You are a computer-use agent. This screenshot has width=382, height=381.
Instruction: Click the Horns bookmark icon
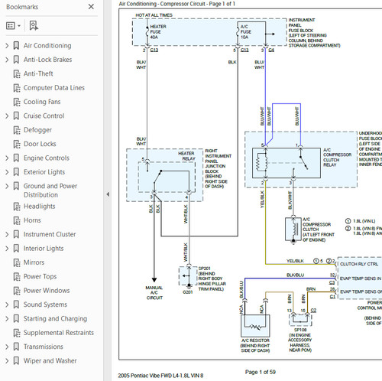coord(17,220)
